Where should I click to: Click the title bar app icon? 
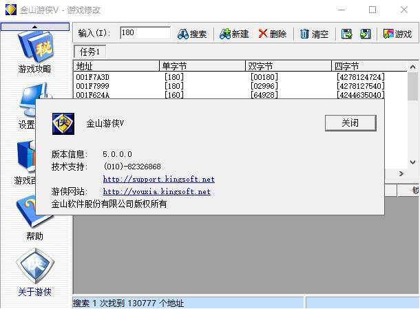(x=11, y=10)
